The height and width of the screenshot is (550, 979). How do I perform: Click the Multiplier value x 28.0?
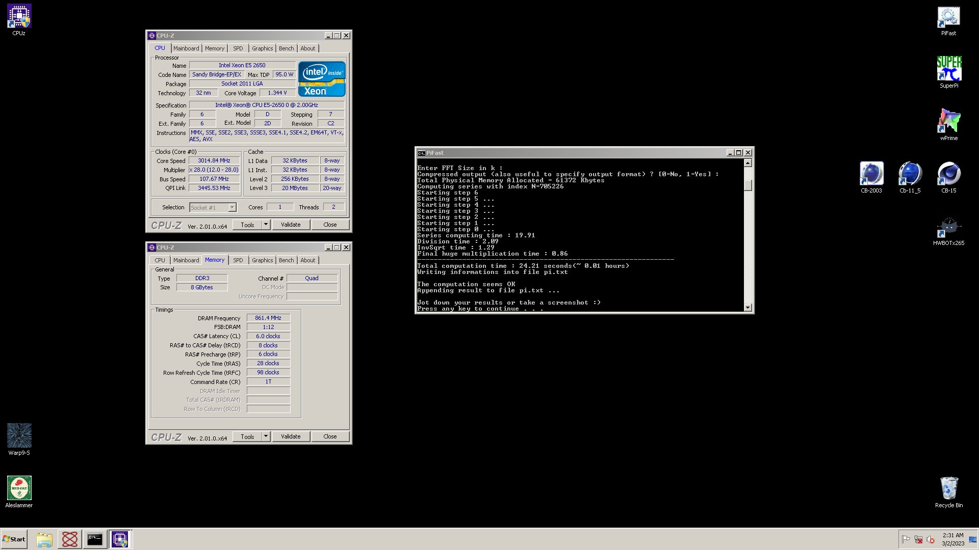(x=214, y=170)
